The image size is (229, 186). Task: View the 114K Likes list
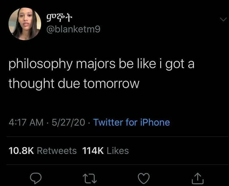(x=105, y=151)
